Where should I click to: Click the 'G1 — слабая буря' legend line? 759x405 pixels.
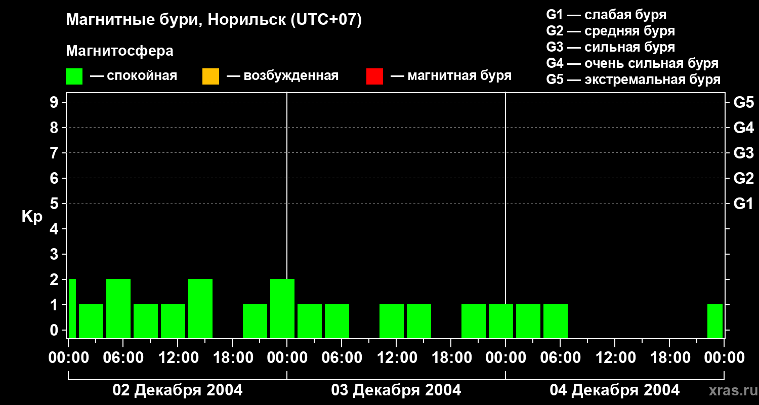coord(606,15)
